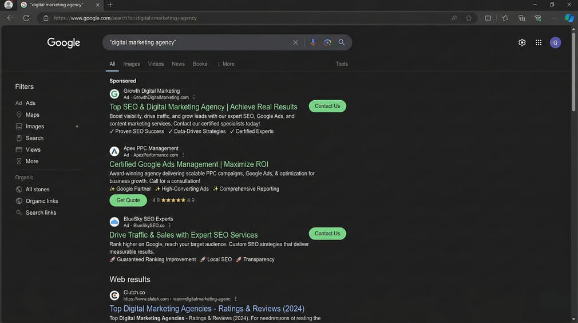
Task: Open the Tools options
Action: click(342, 64)
